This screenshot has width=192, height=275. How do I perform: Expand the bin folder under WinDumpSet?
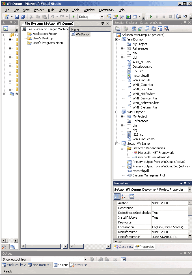[x=122, y=125]
